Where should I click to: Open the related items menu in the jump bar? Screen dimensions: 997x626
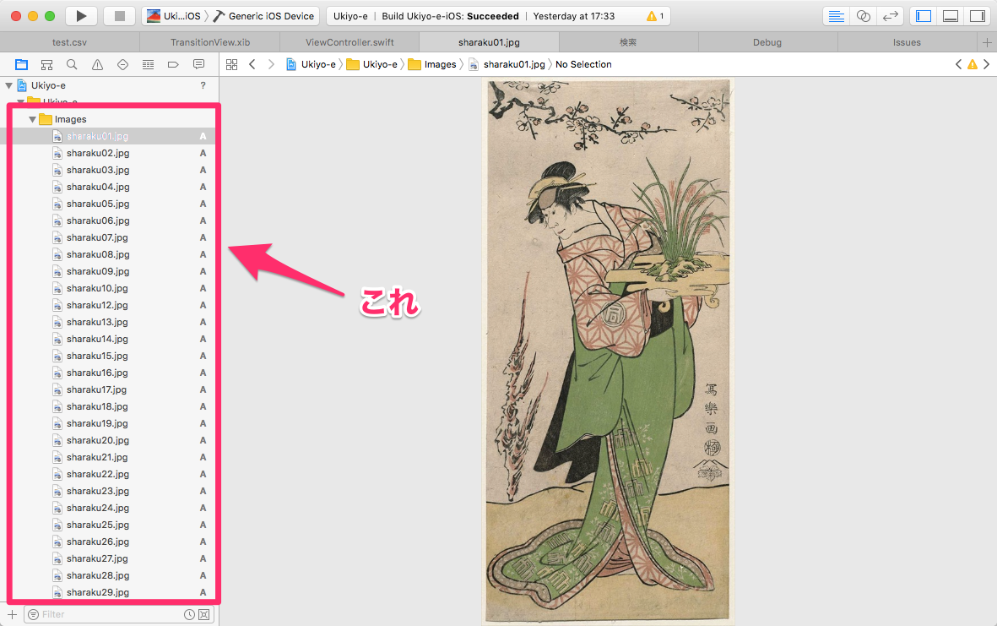click(232, 63)
